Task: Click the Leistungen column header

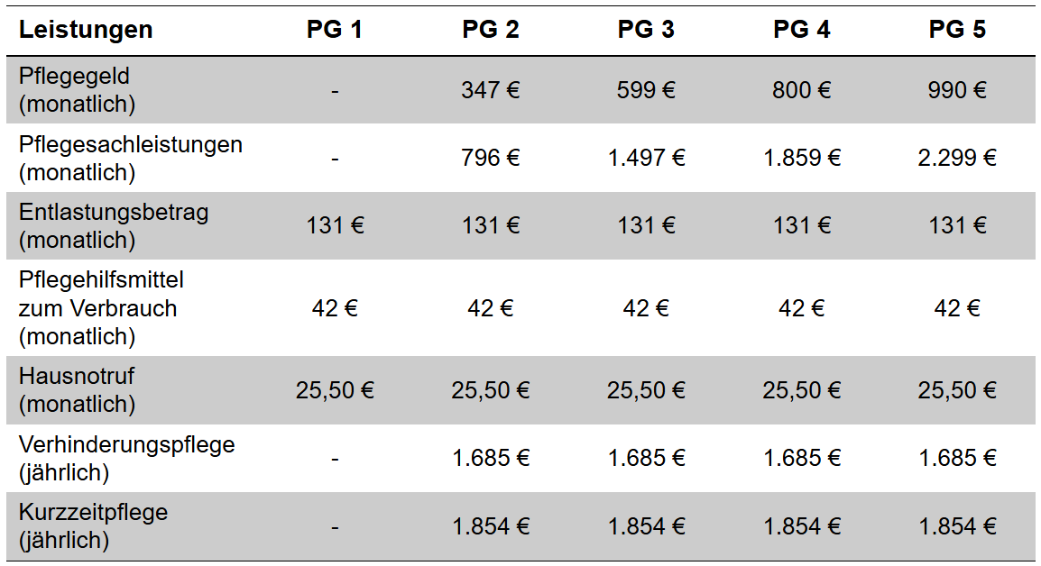Action: point(86,30)
